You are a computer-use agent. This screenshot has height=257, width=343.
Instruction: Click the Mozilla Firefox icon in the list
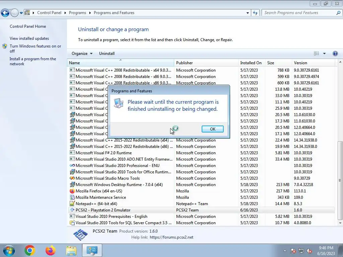pyautogui.click(x=72, y=191)
